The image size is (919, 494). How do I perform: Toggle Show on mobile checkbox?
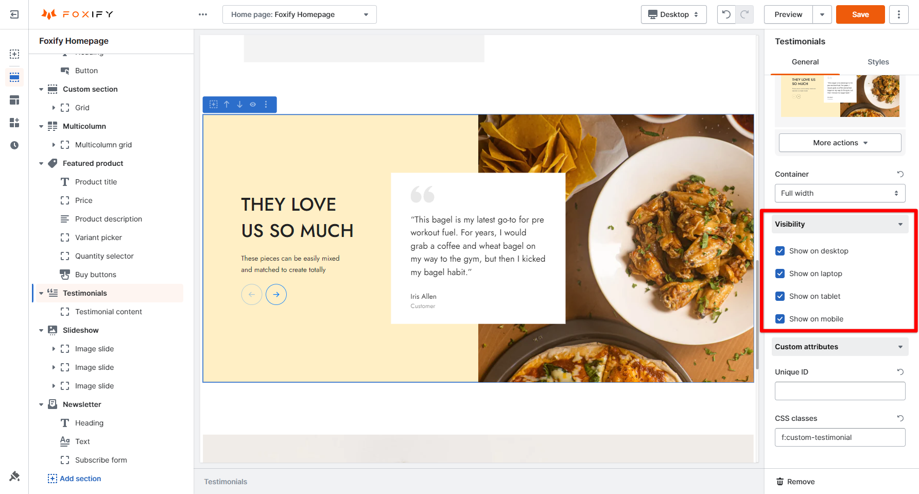(x=780, y=319)
